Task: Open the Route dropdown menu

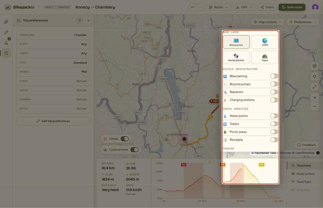Action: coord(218,7)
